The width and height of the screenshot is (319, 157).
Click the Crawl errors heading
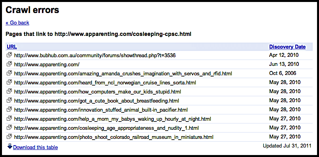coord(32,10)
